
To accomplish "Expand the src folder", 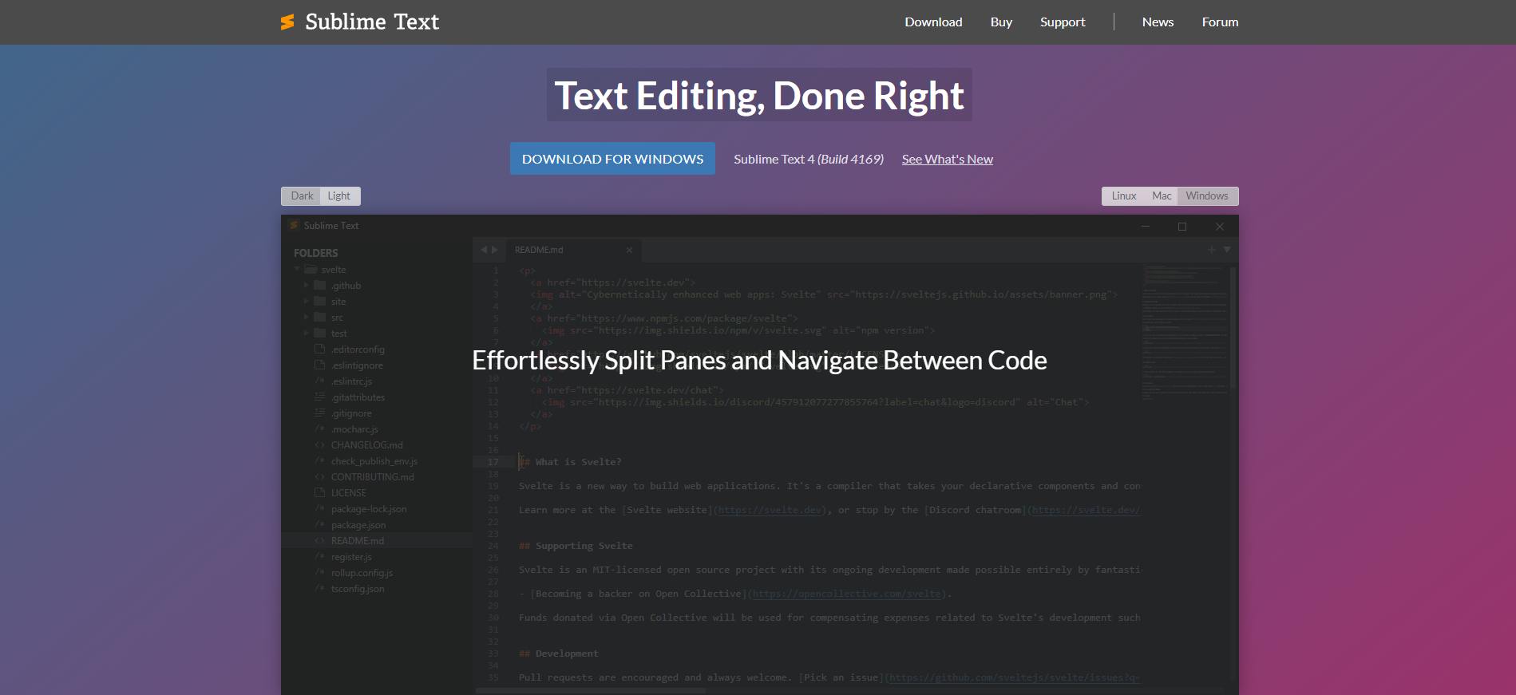I will [306, 318].
